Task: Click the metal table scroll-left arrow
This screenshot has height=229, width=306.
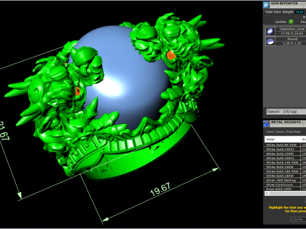Action: [x=267, y=193]
